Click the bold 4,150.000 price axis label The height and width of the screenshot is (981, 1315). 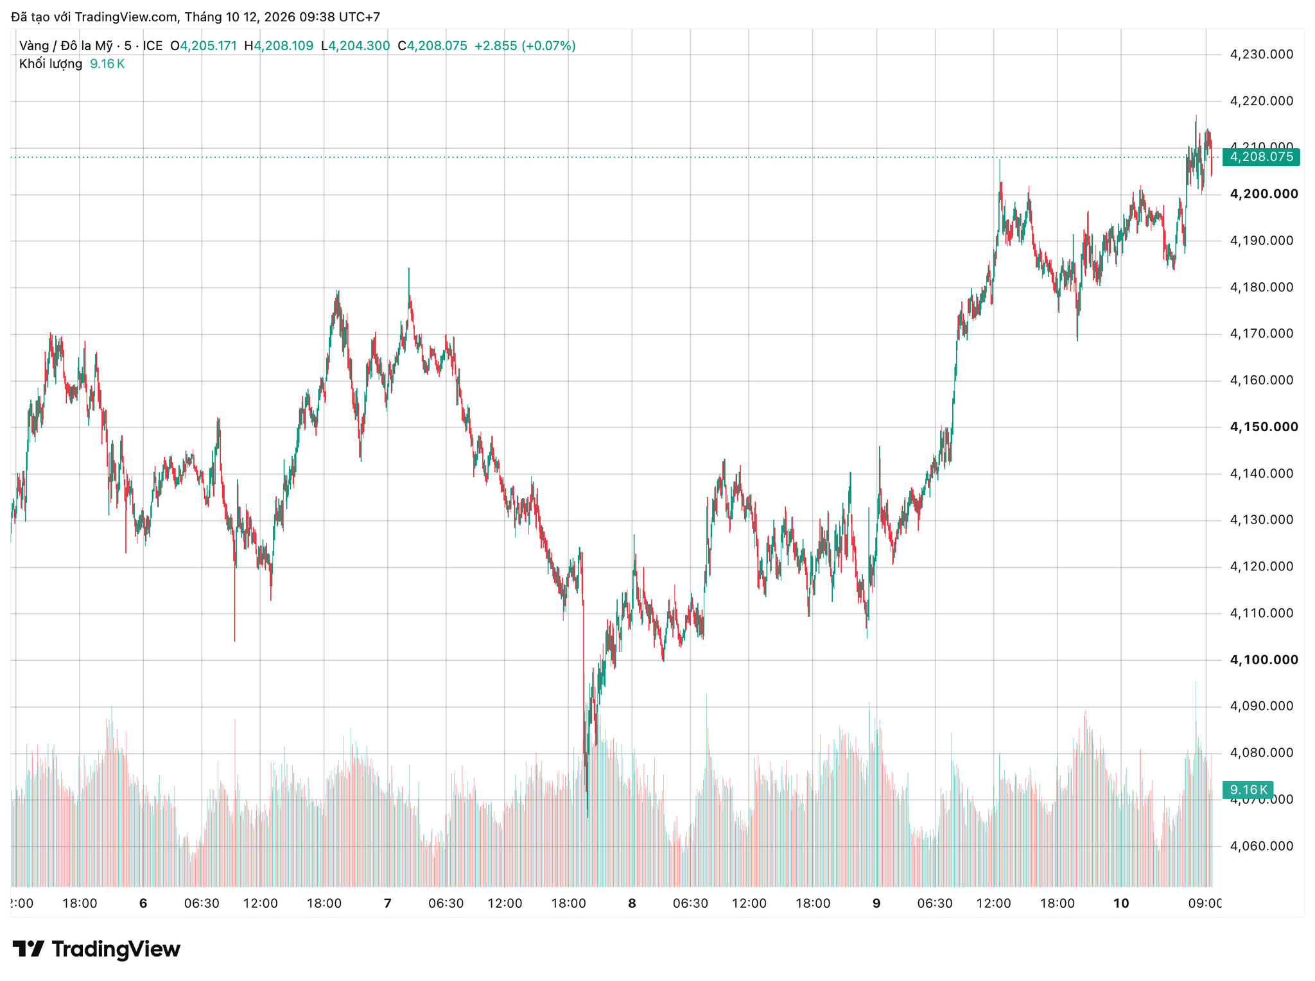point(1263,427)
